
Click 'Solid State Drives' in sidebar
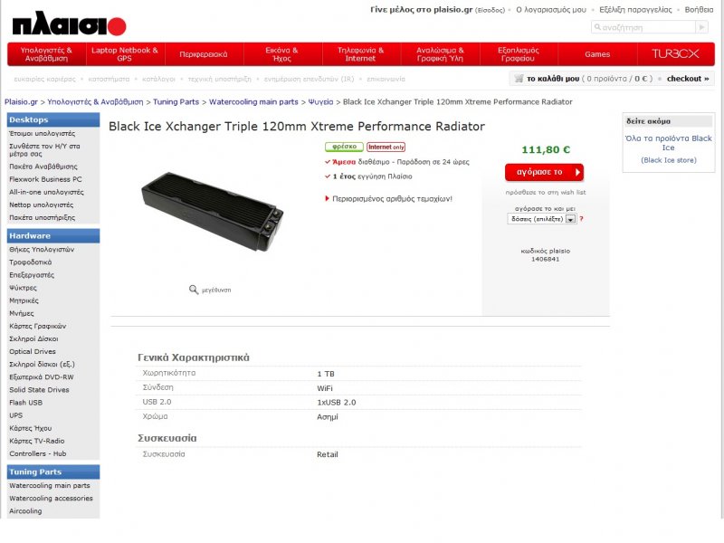(39, 390)
